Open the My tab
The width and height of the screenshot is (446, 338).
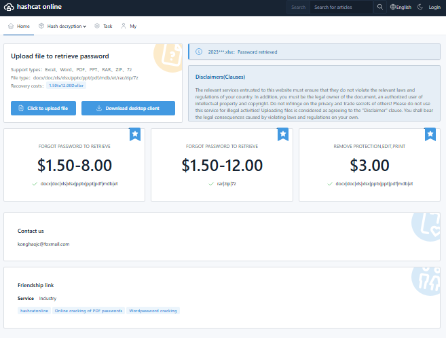click(x=129, y=26)
